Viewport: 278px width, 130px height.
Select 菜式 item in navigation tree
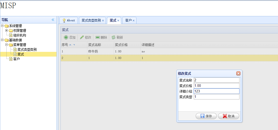(21, 54)
